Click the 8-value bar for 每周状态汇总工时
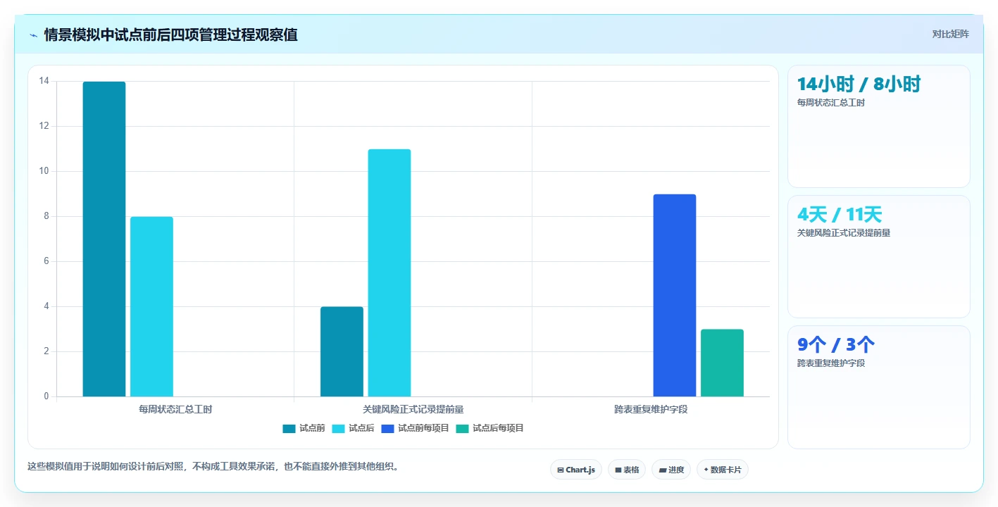The image size is (998, 507). click(151, 306)
